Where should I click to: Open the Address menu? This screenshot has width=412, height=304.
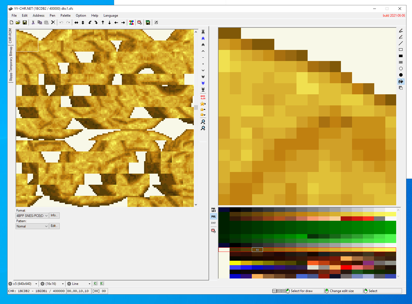point(39,16)
